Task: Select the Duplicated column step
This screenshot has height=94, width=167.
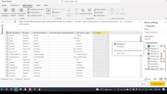Action: point(155,64)
